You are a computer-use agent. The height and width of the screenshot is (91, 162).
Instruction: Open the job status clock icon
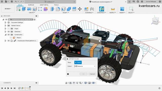point(142,2)
